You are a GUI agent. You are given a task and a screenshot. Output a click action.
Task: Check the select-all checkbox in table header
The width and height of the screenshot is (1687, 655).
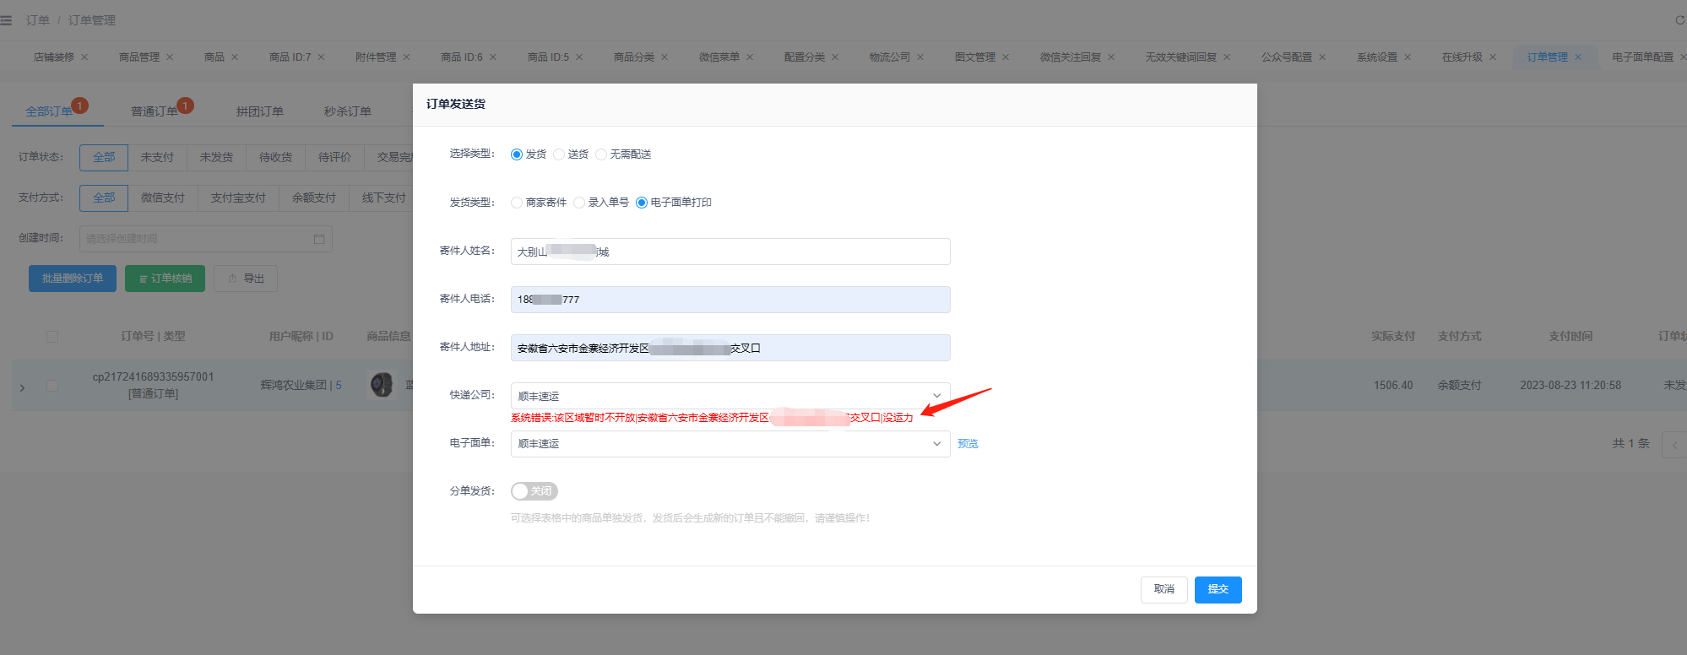tap(52, 337)
